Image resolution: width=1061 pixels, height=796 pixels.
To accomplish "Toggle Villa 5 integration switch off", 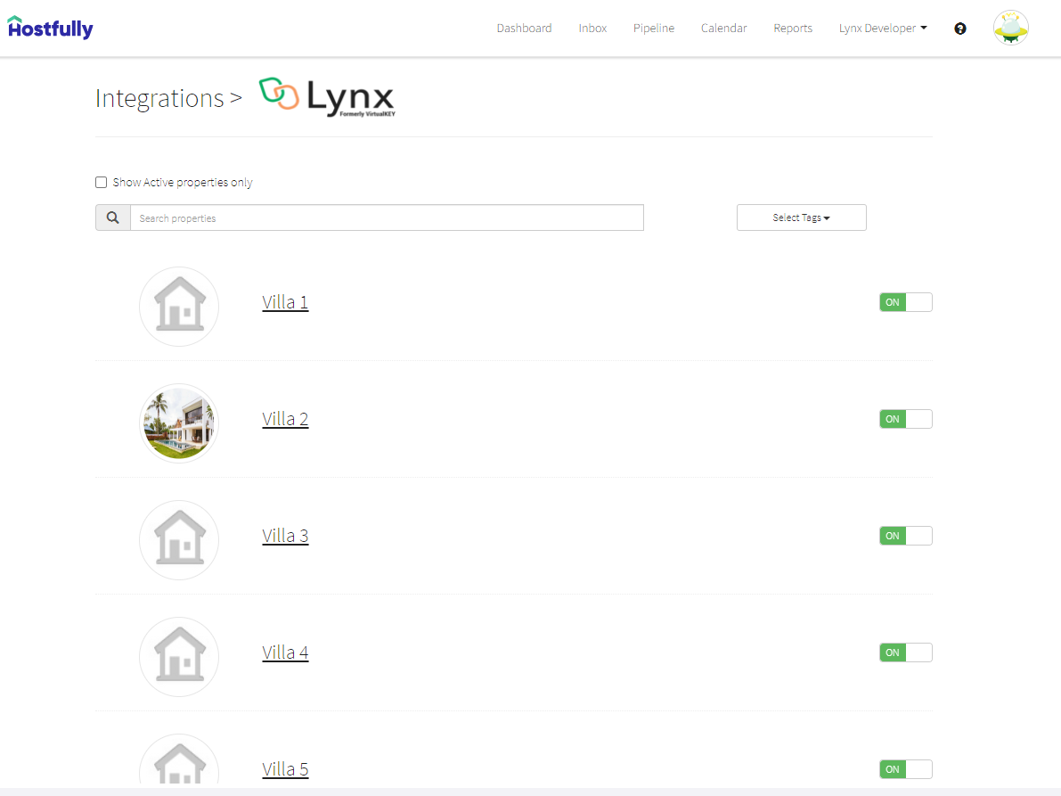I will [905, 769].
